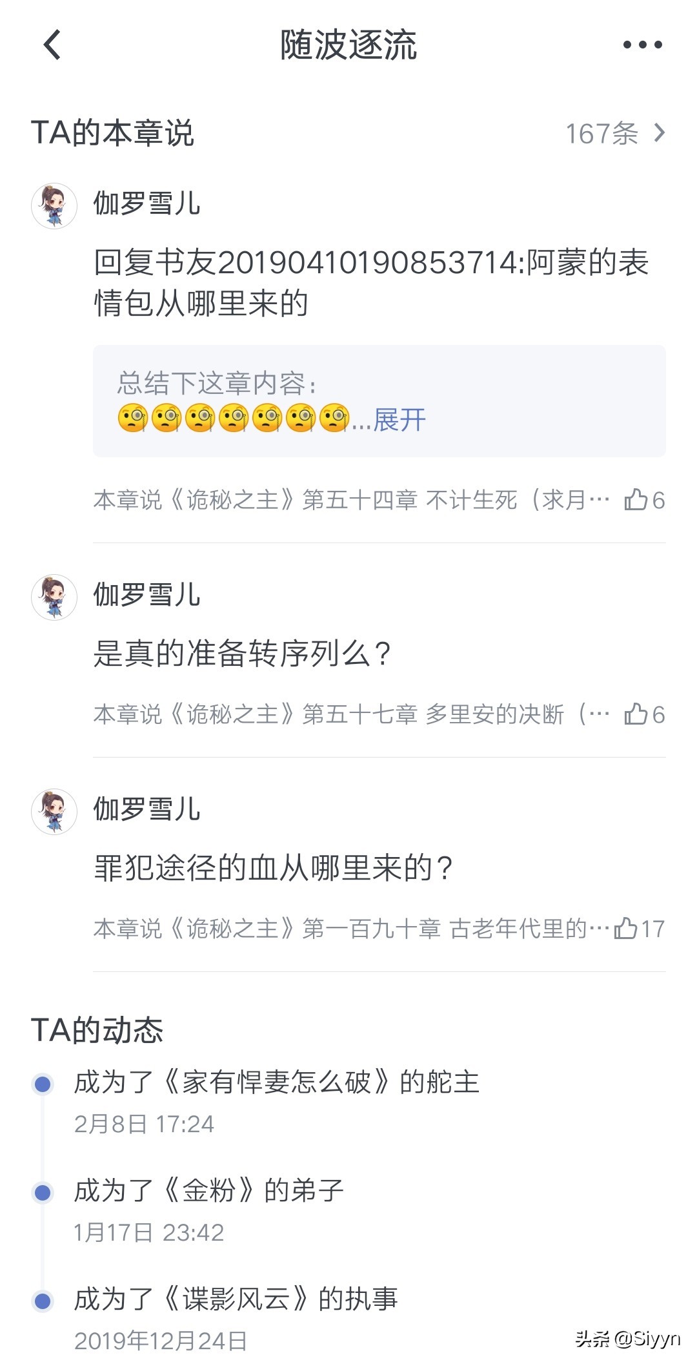697x1364 pixels.
Task: Tap the third 伽罗雪儿 avatar
Action: coord(54,812)
